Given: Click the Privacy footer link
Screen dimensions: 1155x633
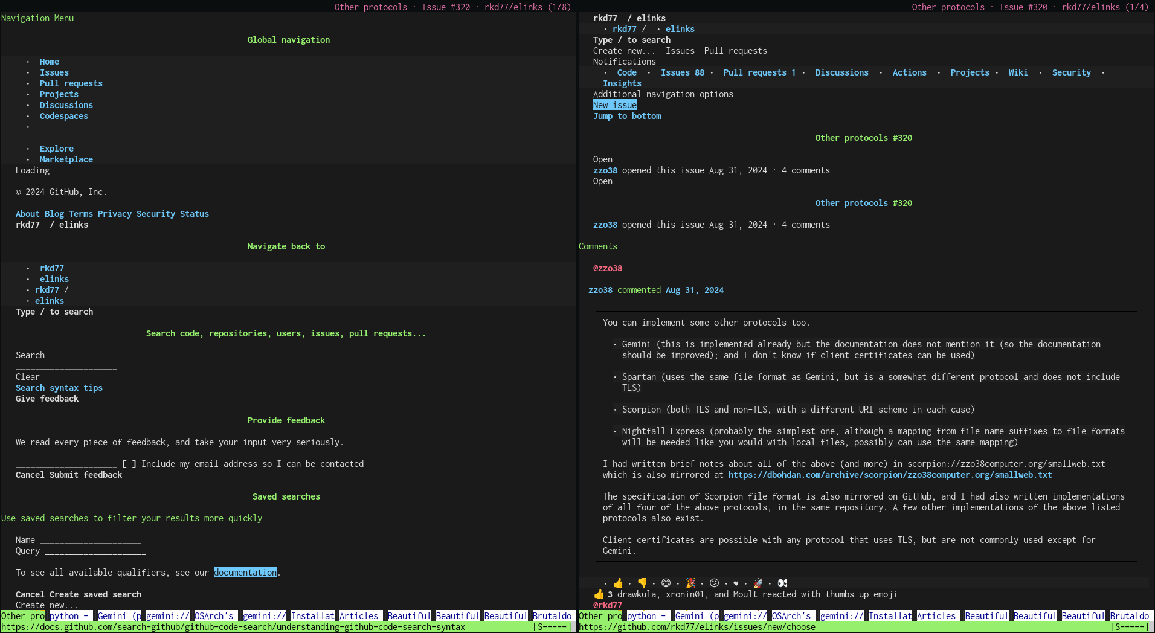Looking at the screenshot, I should coord(115,214).
